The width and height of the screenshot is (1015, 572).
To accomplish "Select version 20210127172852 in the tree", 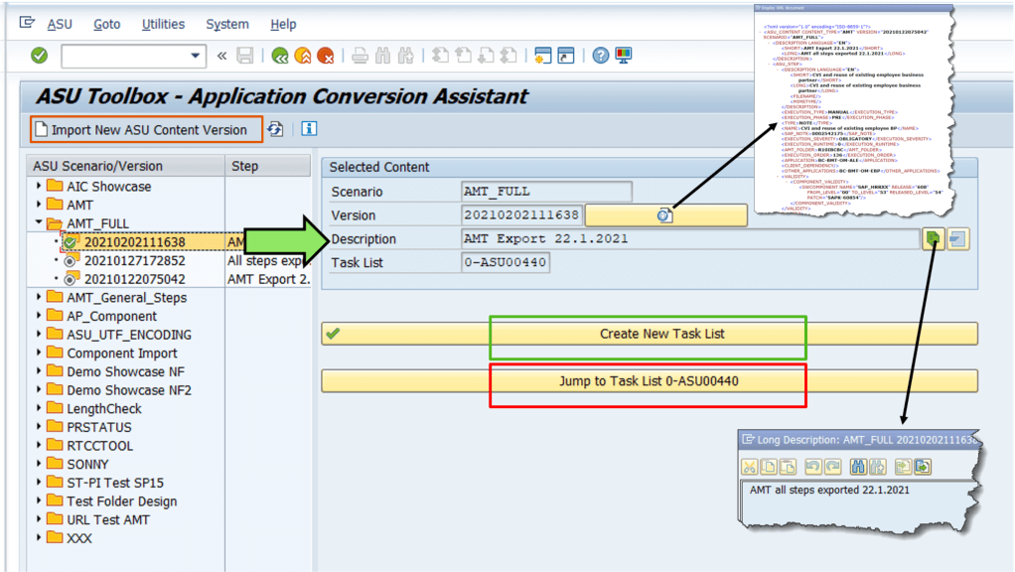I will (135, 261).
